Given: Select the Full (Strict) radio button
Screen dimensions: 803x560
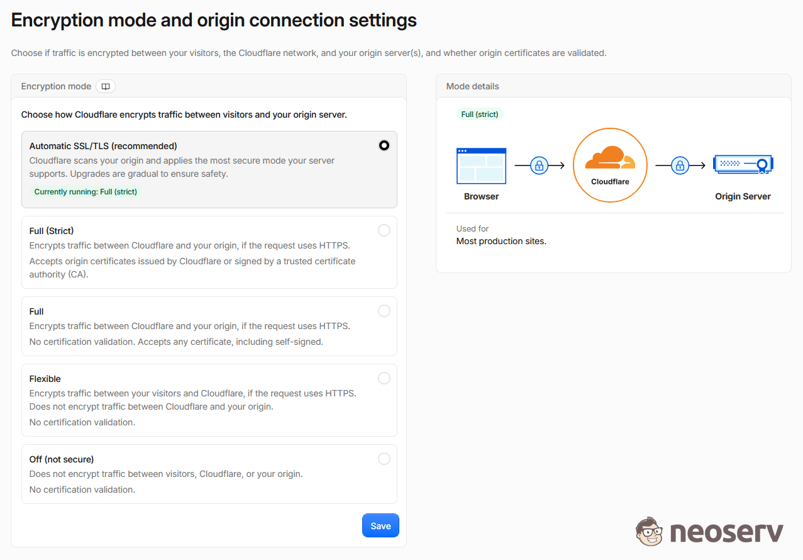Looking at the screenshot, I should click(384, 231).
